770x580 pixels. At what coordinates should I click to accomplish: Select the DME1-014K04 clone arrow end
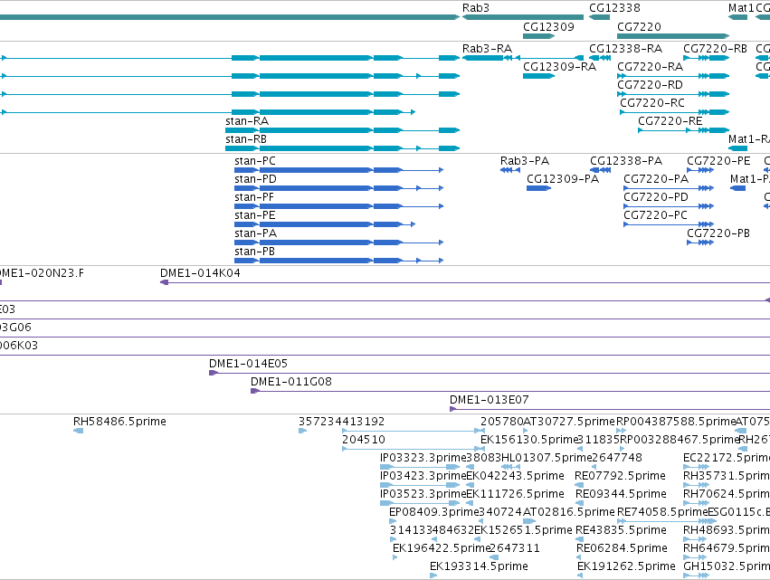click(165, 283)
